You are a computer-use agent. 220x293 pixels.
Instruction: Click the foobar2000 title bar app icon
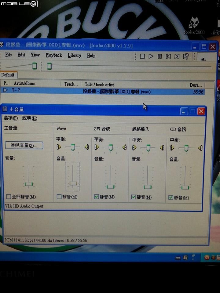pyautogui.click(x=2, y=45)
